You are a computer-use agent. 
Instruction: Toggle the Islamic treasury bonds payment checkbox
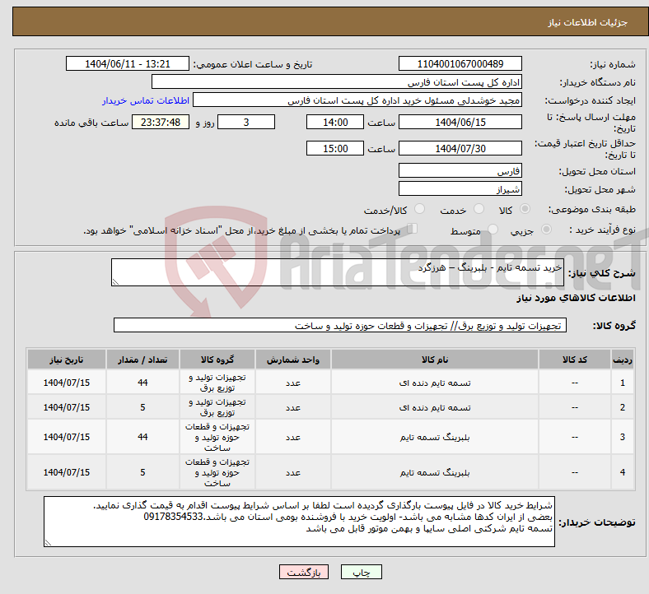413,229
